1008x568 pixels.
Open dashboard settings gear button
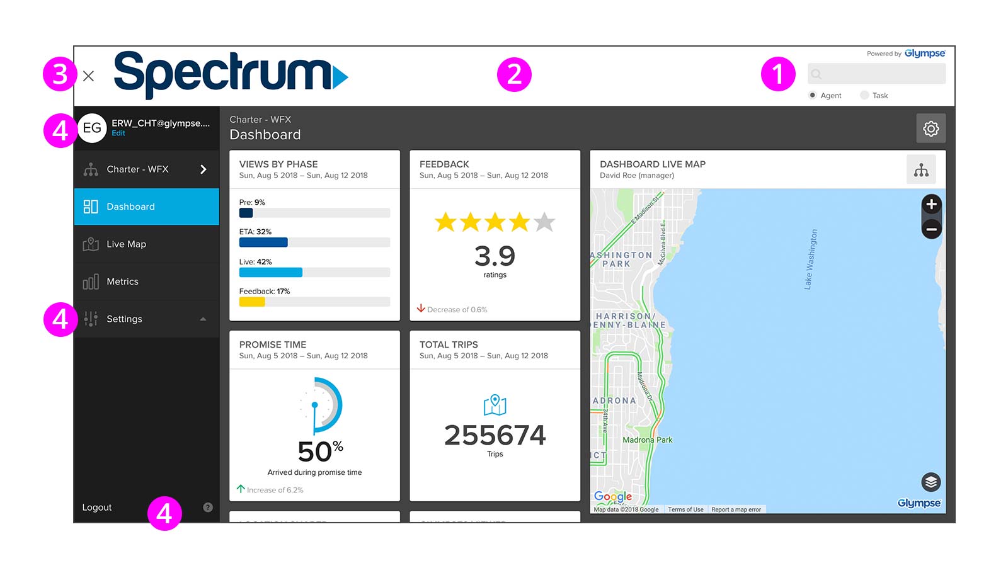[x=931, y=128]
